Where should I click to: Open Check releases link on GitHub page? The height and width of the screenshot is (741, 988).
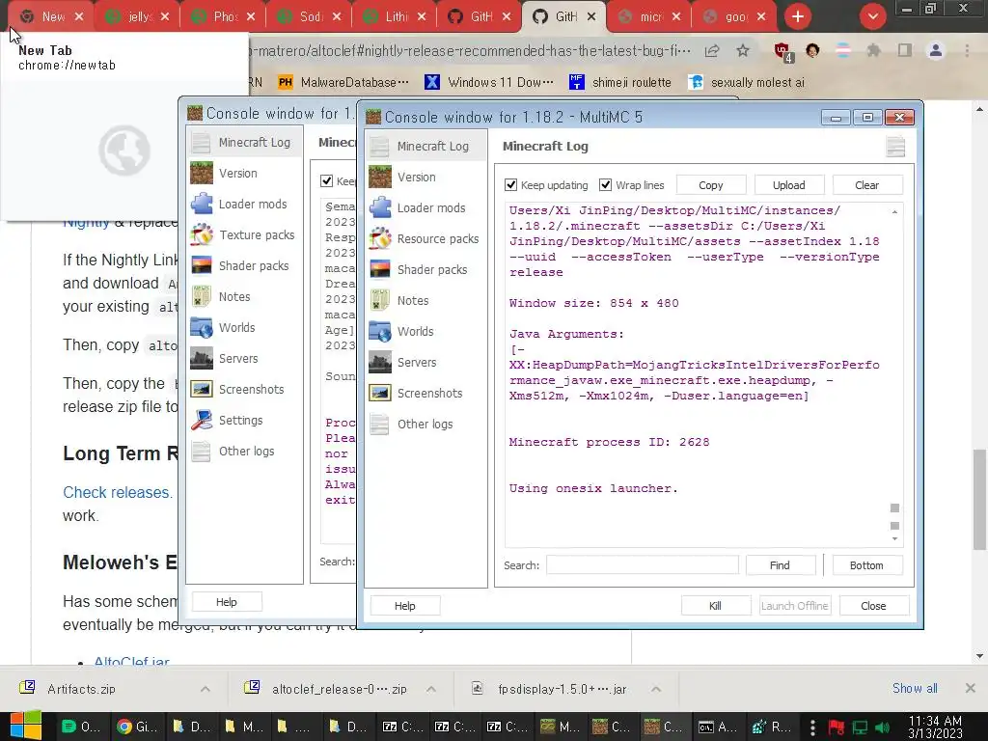117,492
